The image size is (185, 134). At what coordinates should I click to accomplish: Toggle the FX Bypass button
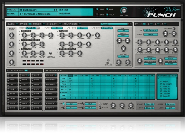tap(174, 28)
